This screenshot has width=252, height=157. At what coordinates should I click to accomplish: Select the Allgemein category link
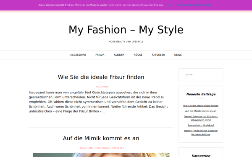coord(102,87)
